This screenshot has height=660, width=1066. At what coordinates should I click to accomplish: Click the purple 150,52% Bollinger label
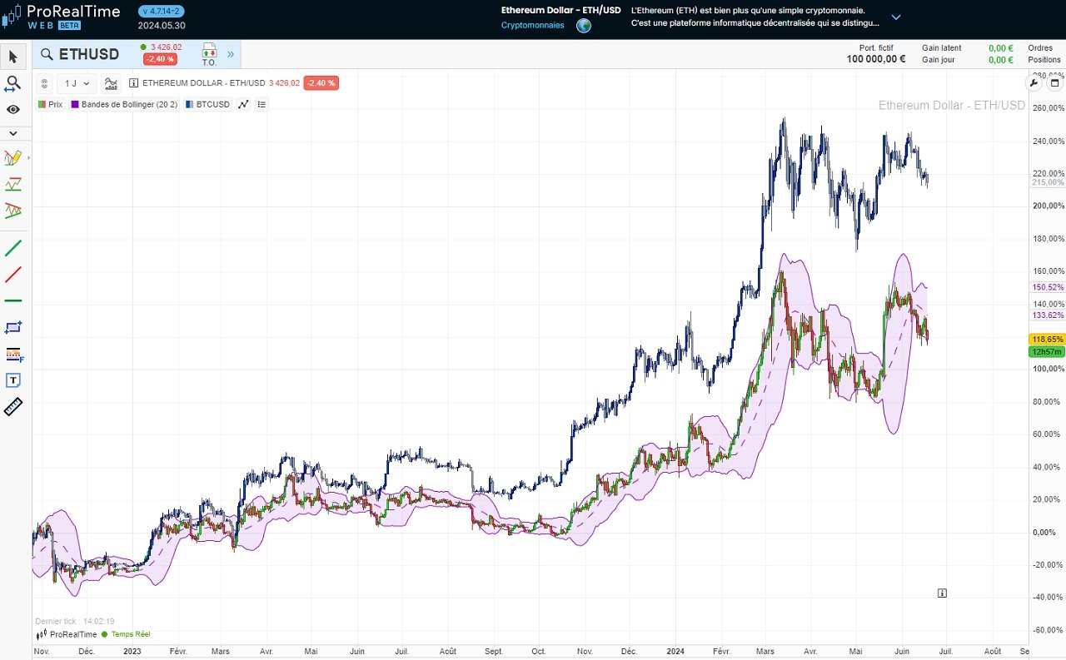(x=1048, y=287)
